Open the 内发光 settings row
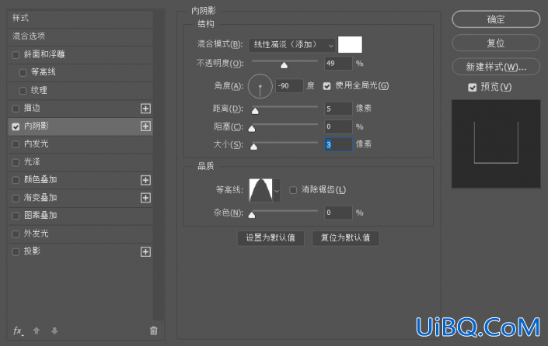The height and width of the screenshot is (346, 548). [x=80, y=144]
